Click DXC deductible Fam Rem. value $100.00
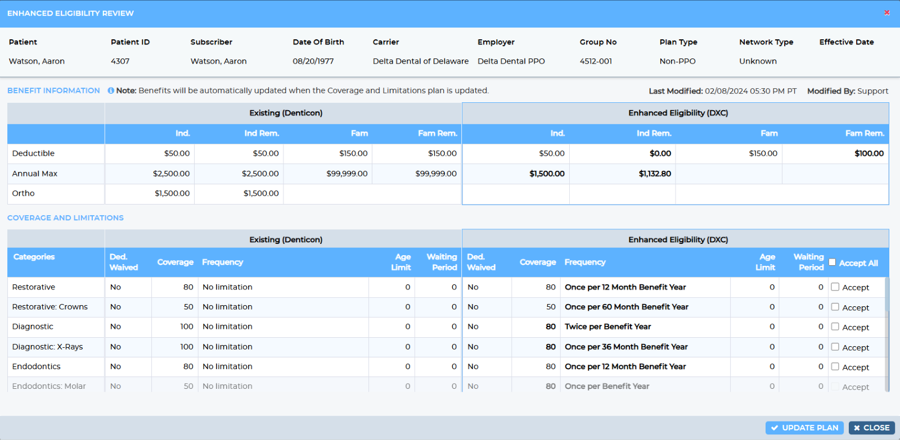900x440 pixels. [x=869, y=153]
